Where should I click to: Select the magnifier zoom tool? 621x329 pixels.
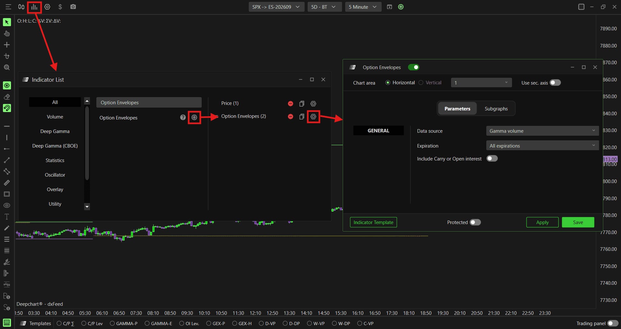tap(7, 67)
